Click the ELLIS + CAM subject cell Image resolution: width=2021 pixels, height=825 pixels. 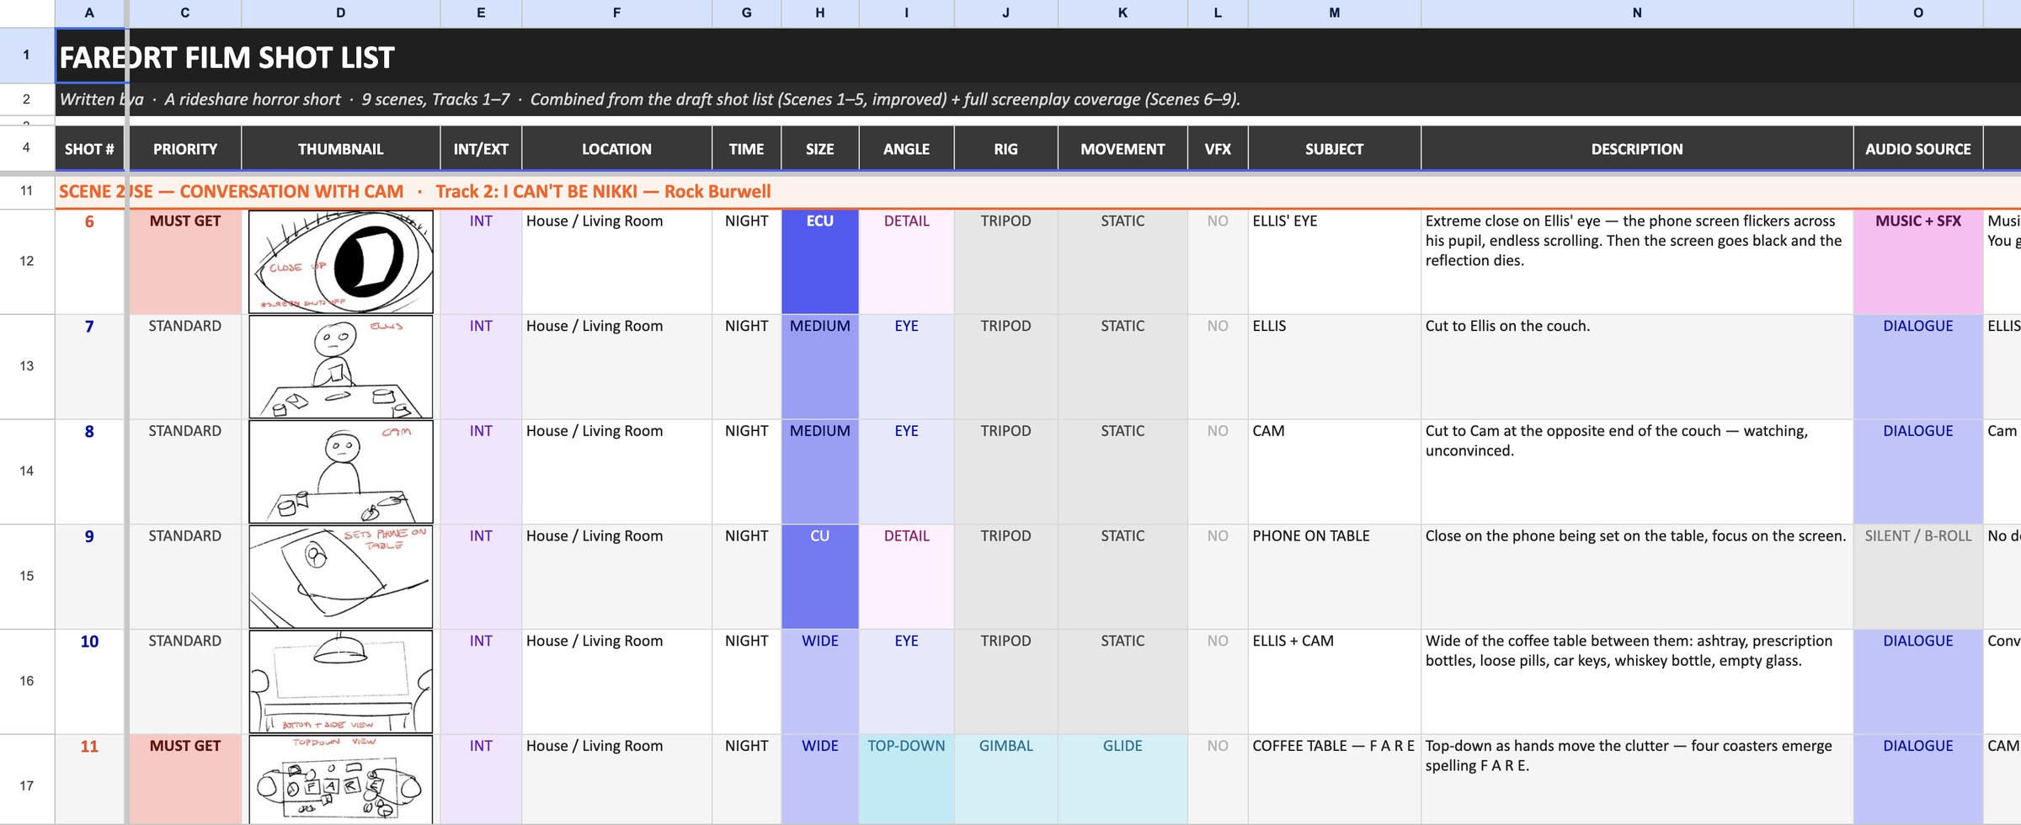tap(1335, 682)
